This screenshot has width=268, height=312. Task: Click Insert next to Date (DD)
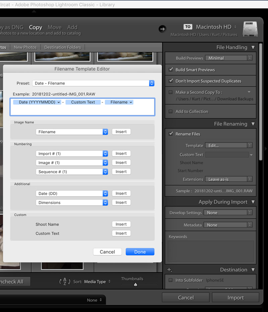pos(121,193)
